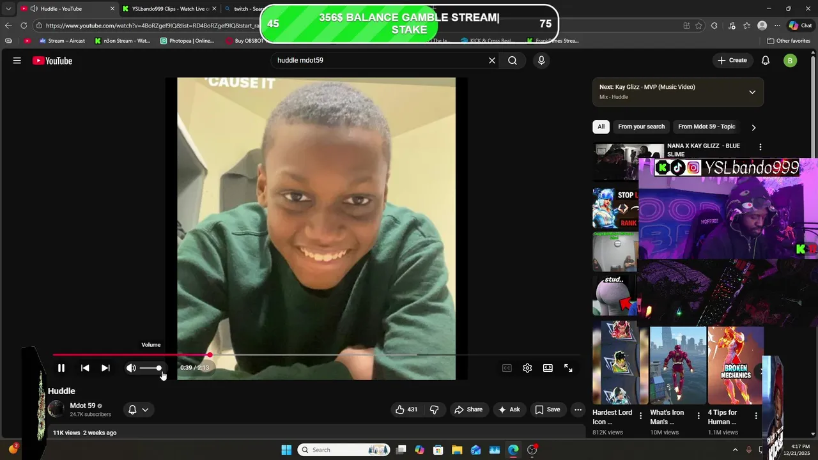Screen dimensions: 818x460
Task: Open more actions ellipsis under the video
Action: (x=578, y=410)
